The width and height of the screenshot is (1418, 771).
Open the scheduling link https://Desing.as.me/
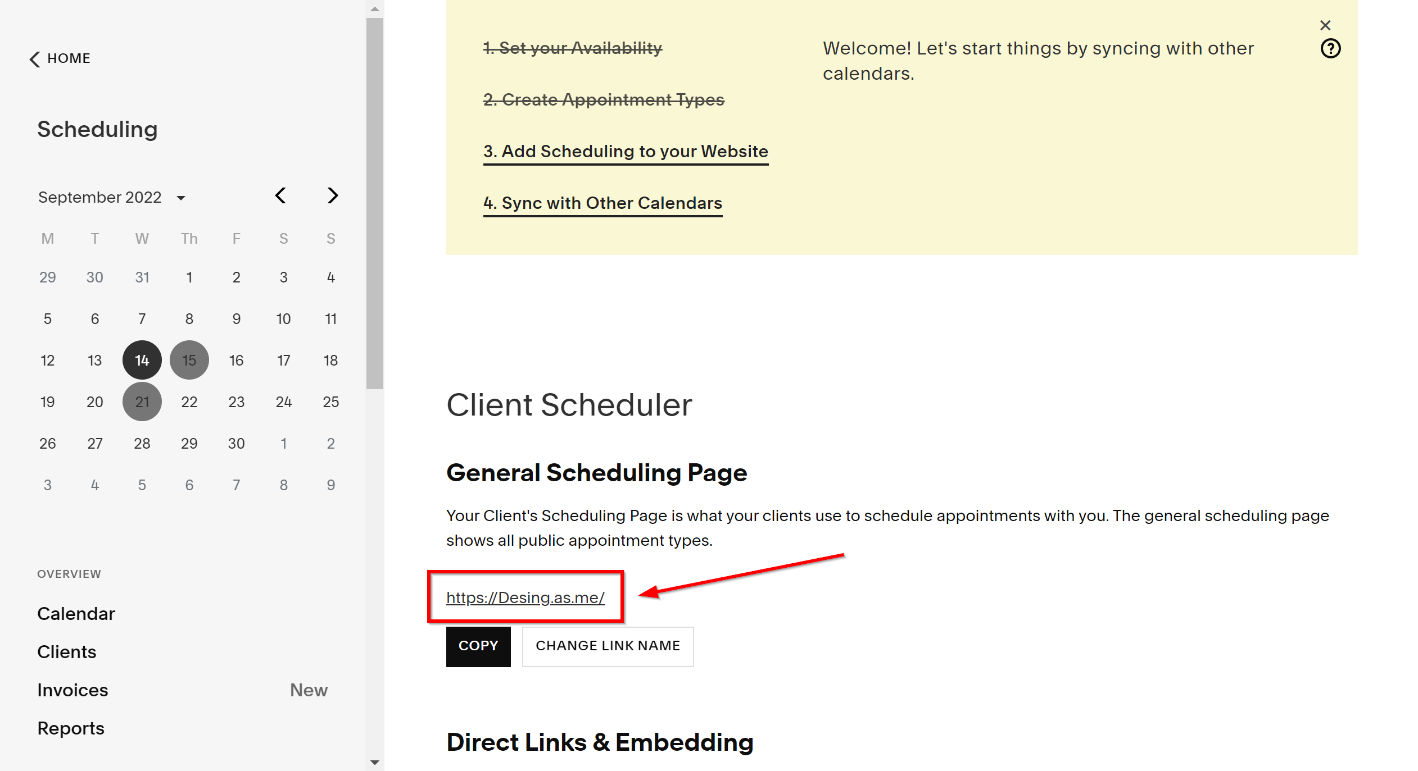[525, 596]
